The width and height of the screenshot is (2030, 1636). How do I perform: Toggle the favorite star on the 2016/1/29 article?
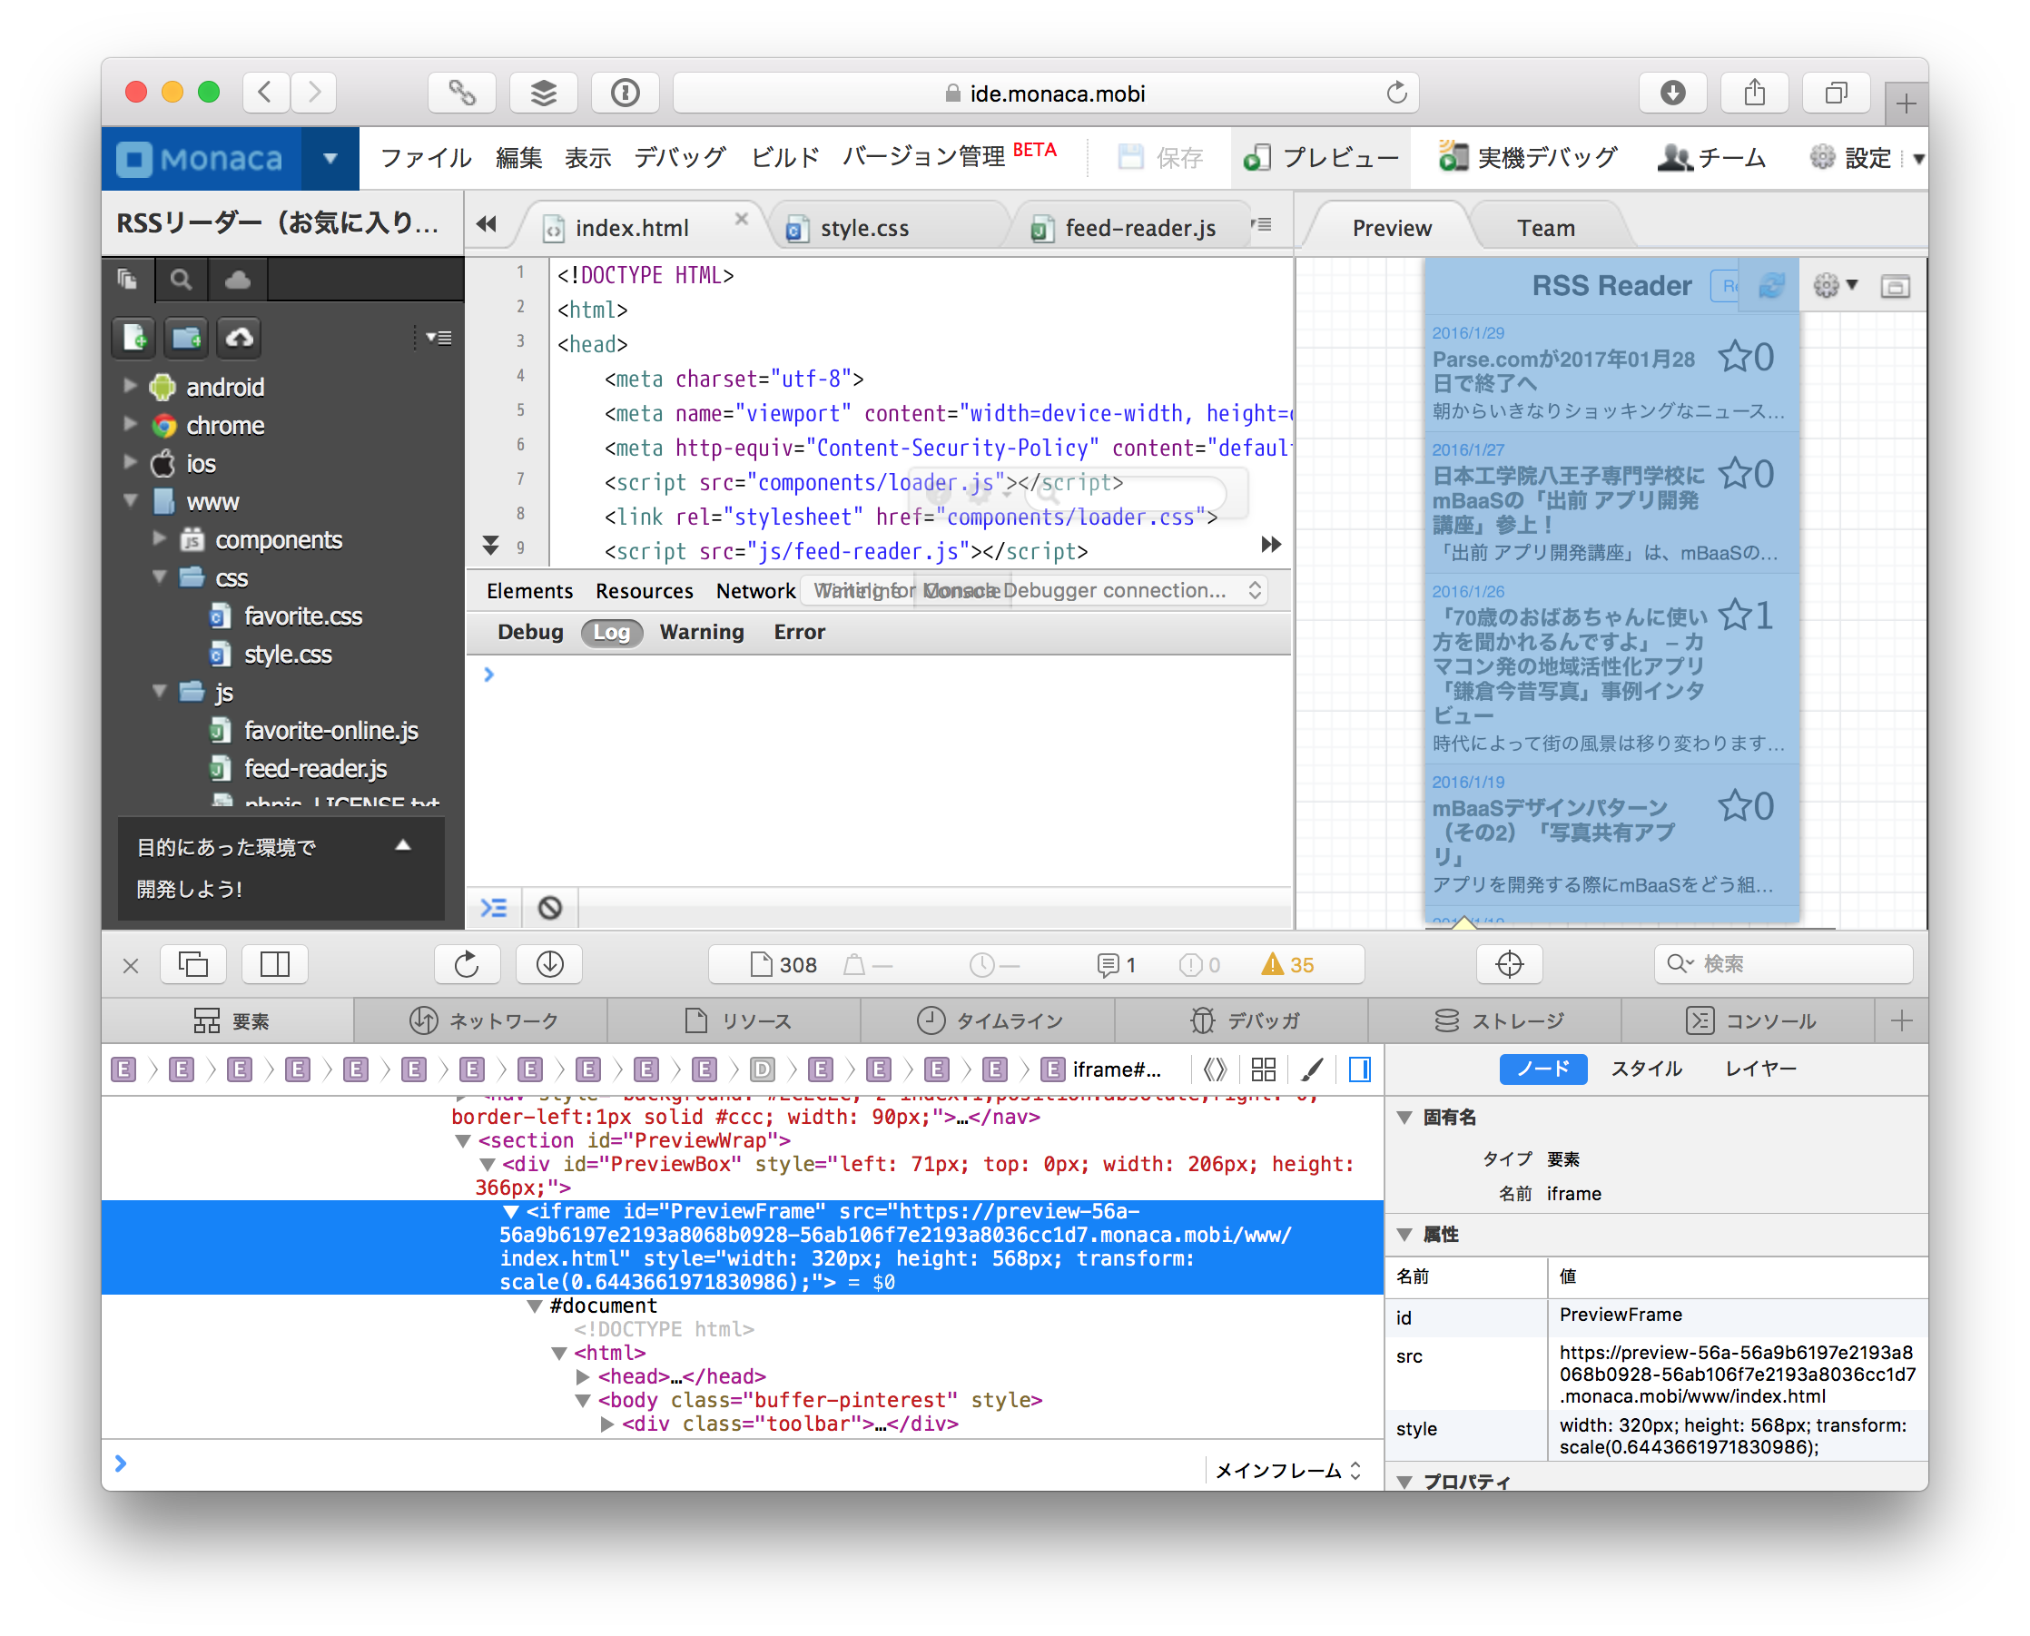tap(1734, 357)
